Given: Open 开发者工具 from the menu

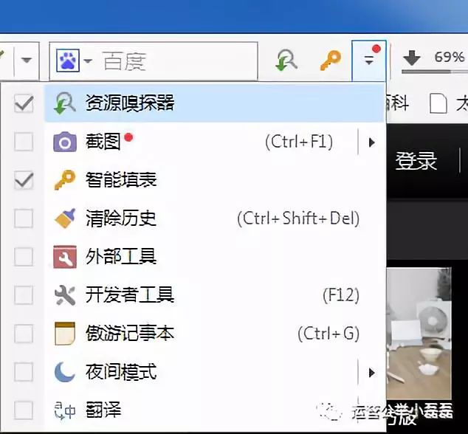Looking at the screenshot, I should coord(214,295).
